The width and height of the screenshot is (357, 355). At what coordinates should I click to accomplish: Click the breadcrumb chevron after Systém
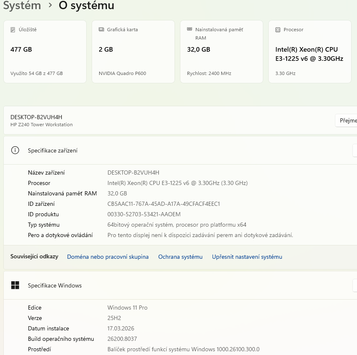(x=50, y=6)
